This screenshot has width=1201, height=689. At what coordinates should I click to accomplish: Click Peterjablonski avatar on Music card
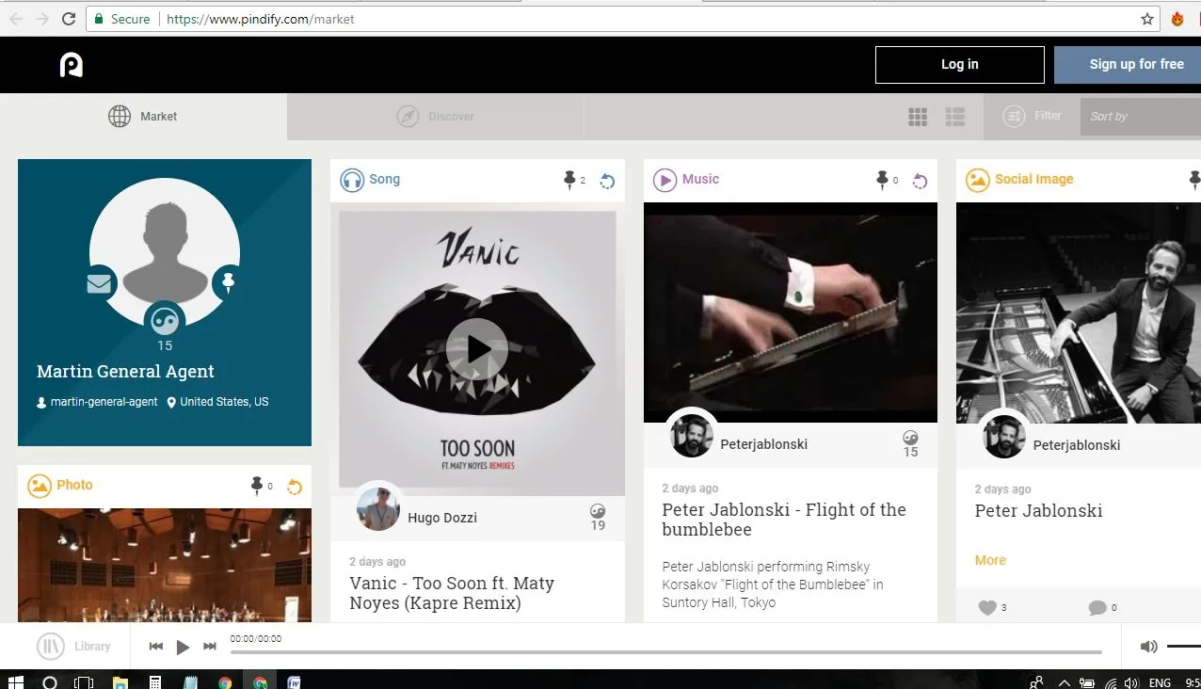692,436
